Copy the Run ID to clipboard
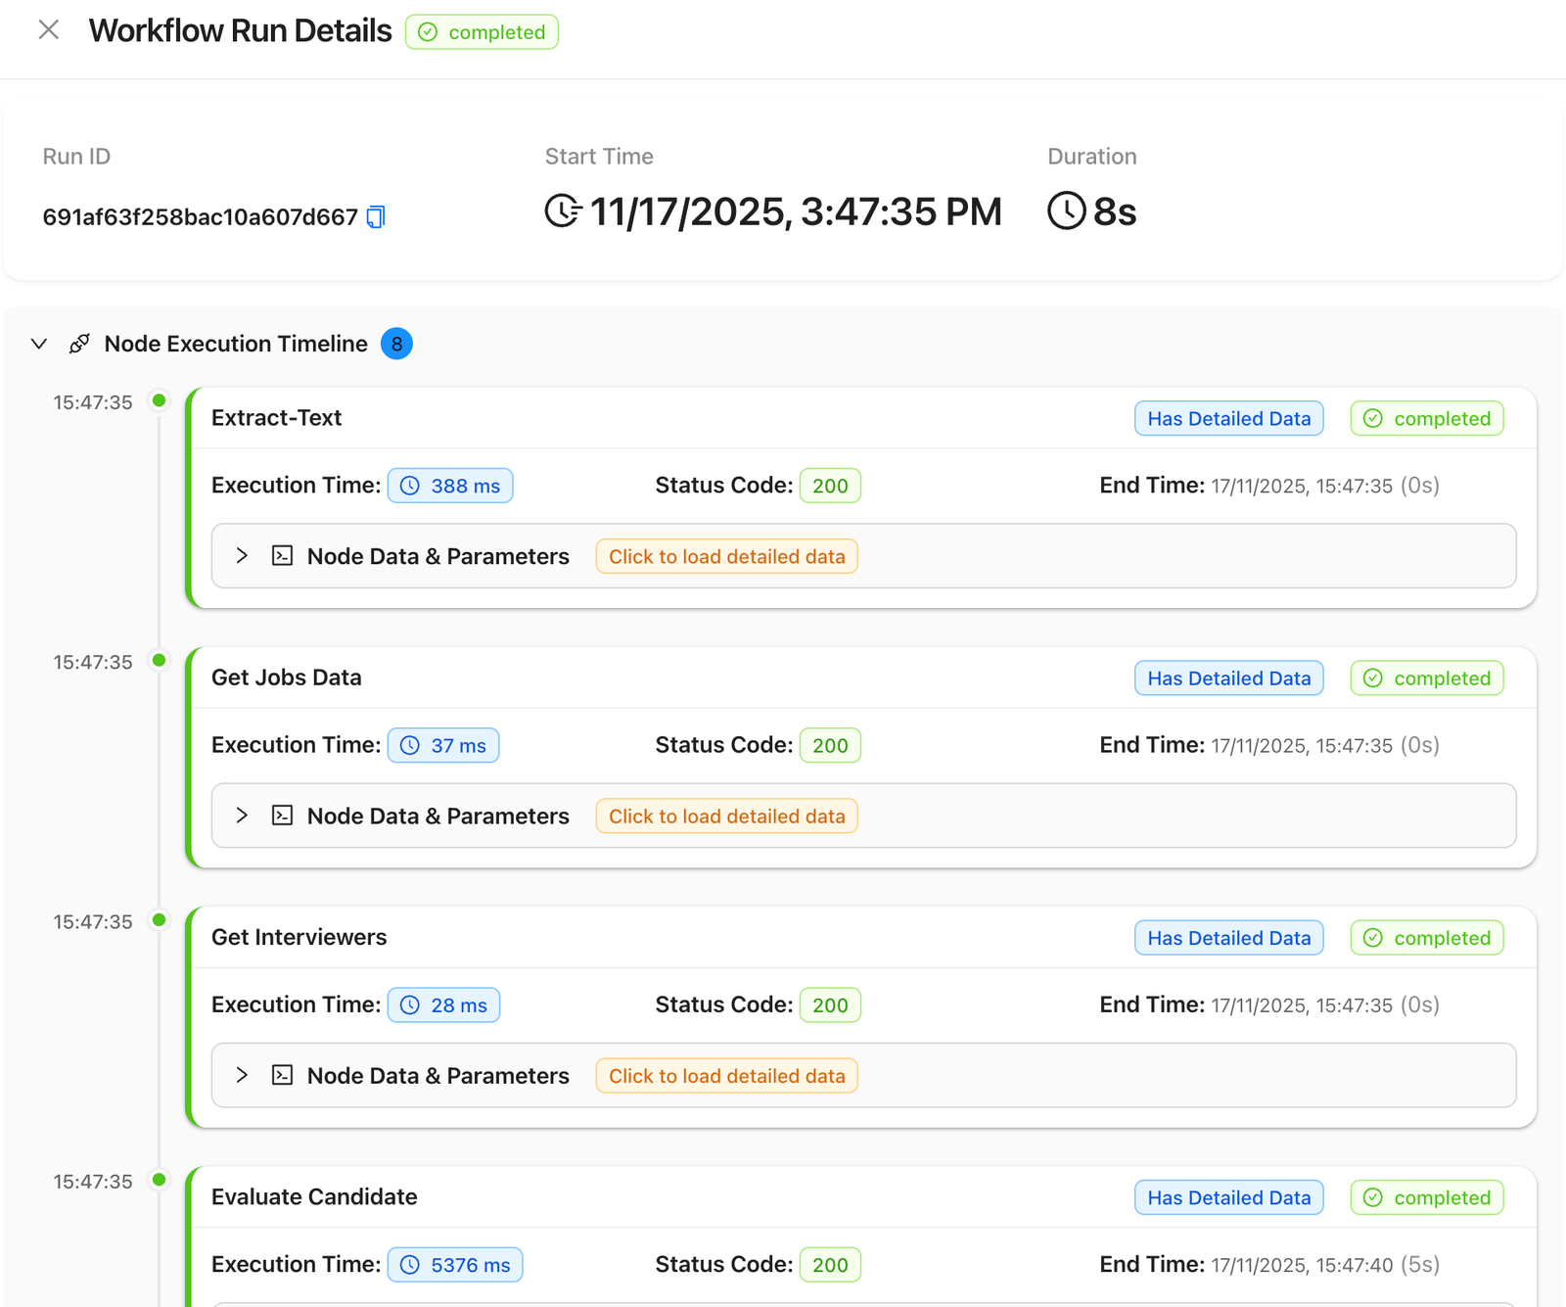Viewport: 1566px width, 1307px height. 376,216
